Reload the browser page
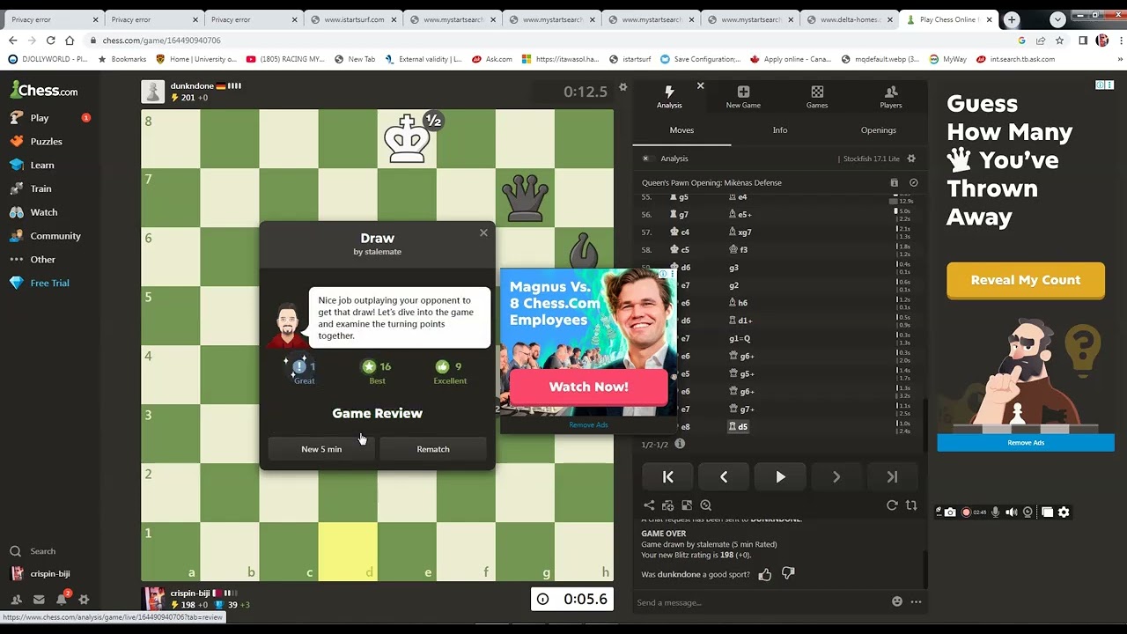This screenshot has width=1127, height=634. [x=50, y=41]
